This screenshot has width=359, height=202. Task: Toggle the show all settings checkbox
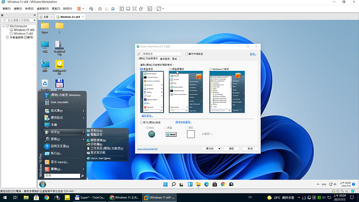(186, 54)
